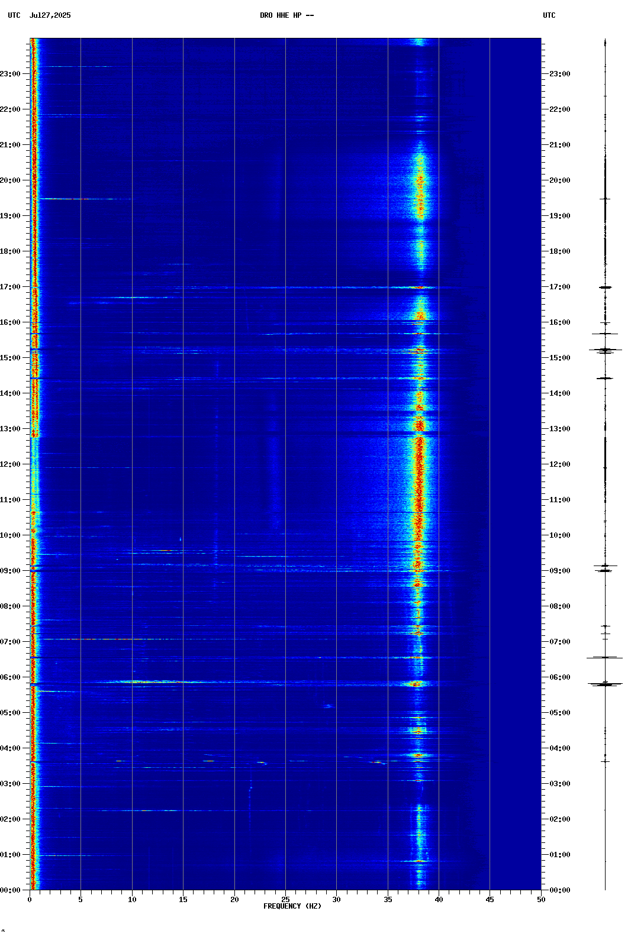
Task: Click '08:00' on the right time axis
Action: click(560, 606)
